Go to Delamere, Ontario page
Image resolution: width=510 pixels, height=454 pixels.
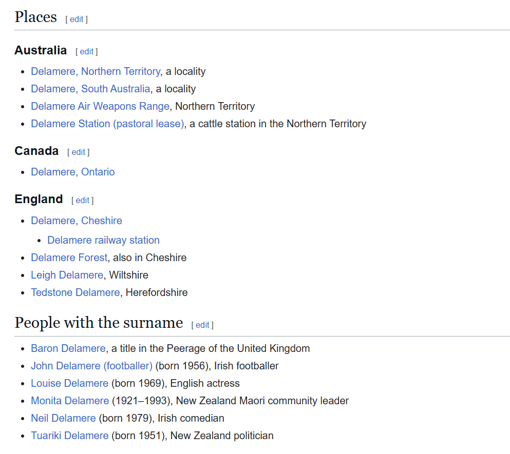pos(72,172)
